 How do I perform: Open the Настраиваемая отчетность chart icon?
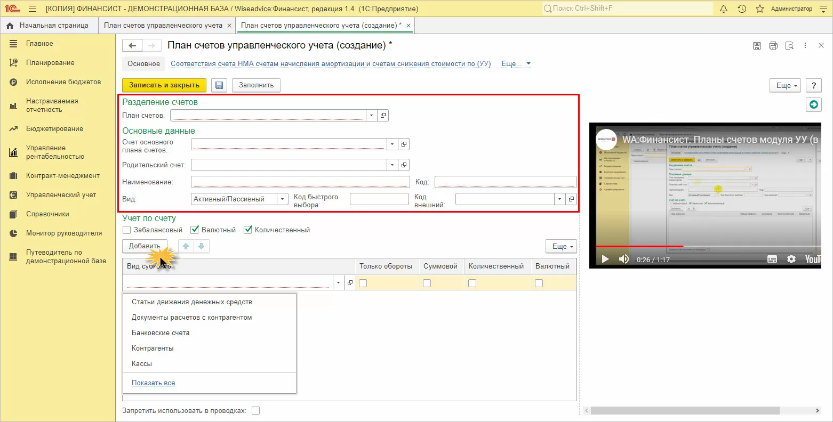13,106
